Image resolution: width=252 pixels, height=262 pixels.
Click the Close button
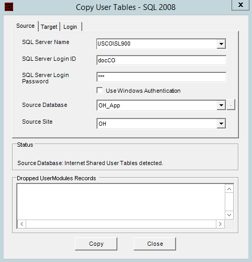coord(155,244)
